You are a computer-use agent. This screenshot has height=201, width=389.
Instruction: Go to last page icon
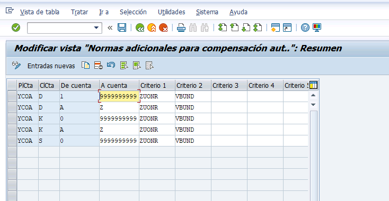pos(258,28)
